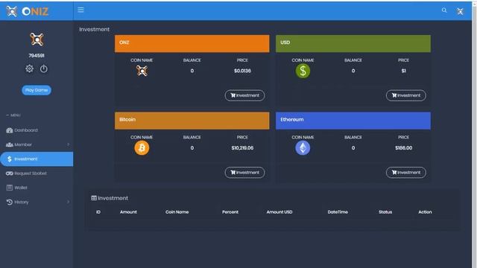Image resolution: width=477 pixels, height=268 pixels.
Task: Click the Dashboard menu icon
Action: [x=10, y=130]
